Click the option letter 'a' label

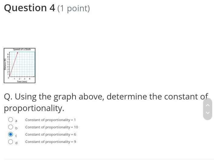pyautogui.click(x=16, y=121)
